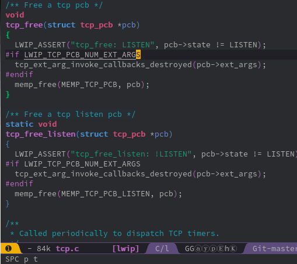Click the tcp.c buffer name
297x264 pixels.
click(x=67, y=249)
